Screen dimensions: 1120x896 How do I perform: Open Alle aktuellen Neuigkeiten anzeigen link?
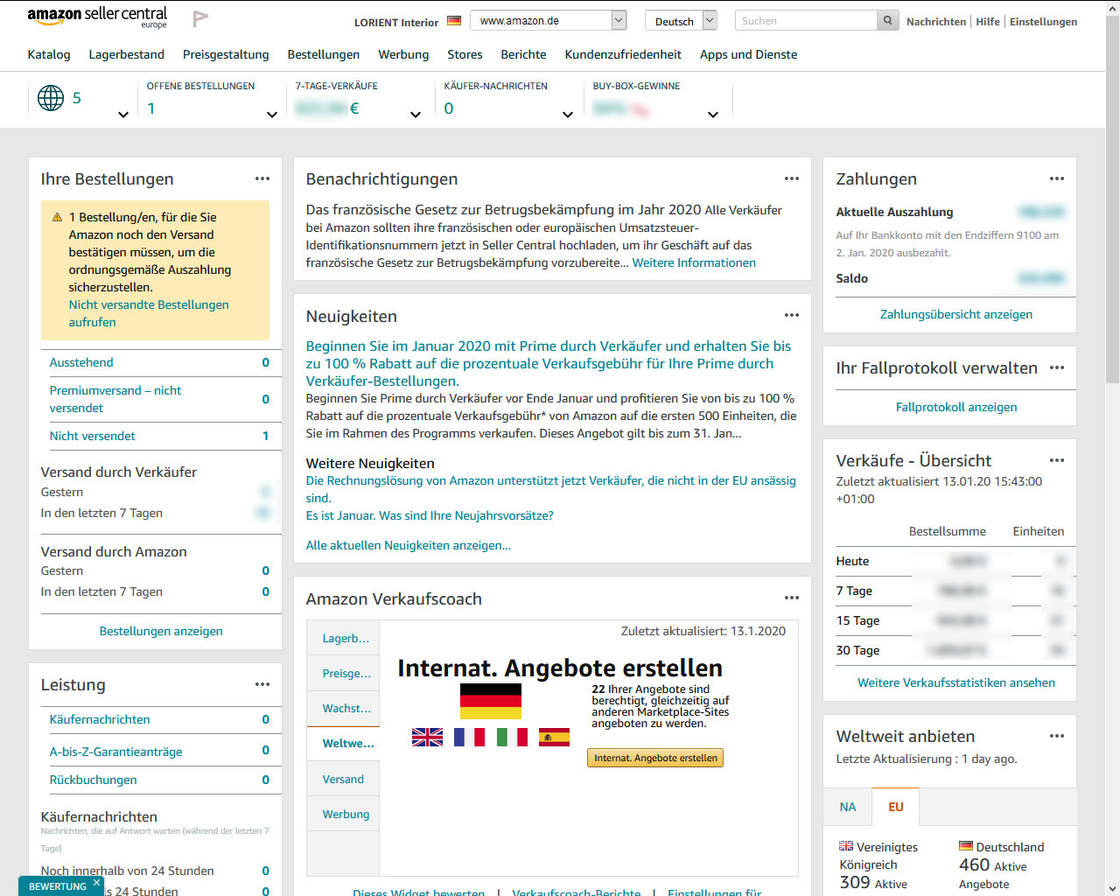pyautogui.click(x=408, y=545)
